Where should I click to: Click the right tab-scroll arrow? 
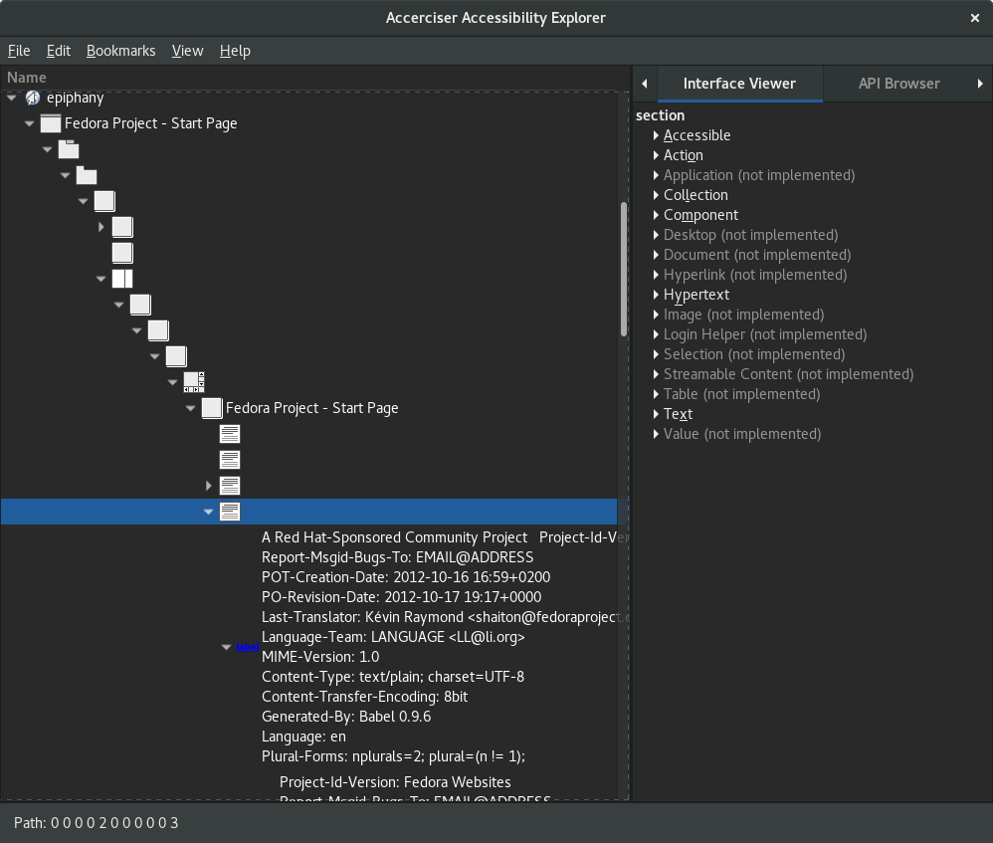(x=980, y=84)
